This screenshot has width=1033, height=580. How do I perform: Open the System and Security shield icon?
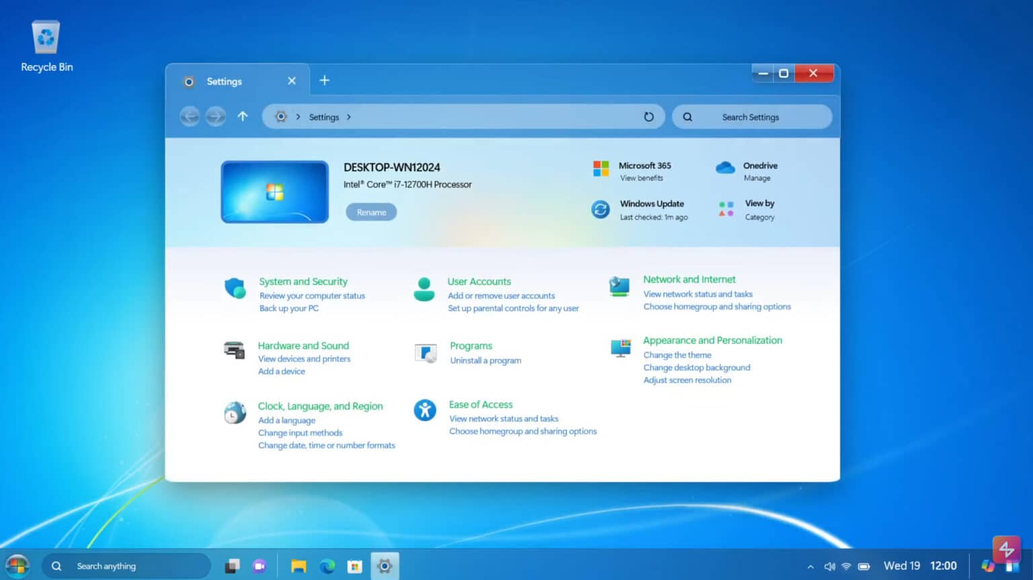pyautogui.click(x=235, y=287)
